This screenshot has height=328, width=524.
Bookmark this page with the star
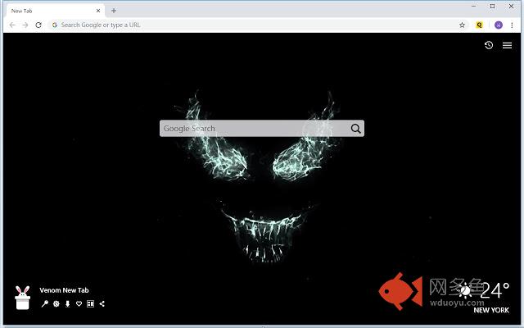tap(462, 25)
